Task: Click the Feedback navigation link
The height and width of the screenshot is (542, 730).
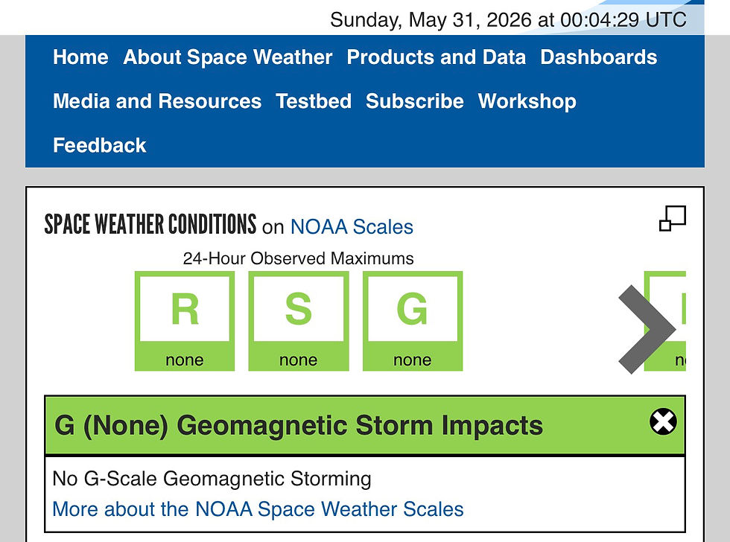Action: tap(100, 146)
